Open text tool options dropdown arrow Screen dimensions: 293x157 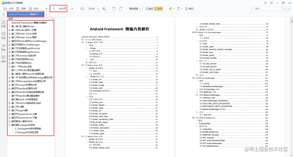coord(182,9)
